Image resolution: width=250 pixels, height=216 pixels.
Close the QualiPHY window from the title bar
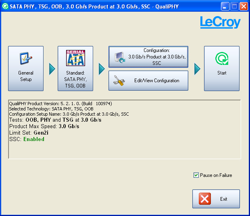244,6
